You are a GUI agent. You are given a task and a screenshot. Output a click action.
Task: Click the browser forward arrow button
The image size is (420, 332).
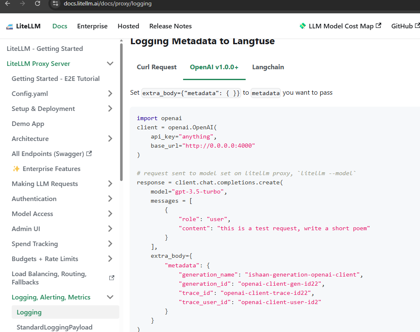pos(23,4)
